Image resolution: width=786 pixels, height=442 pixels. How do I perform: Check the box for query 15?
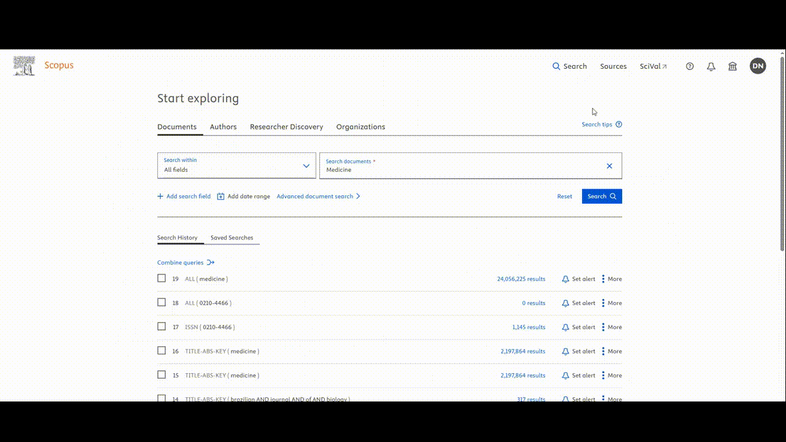[x=161, y=374]
